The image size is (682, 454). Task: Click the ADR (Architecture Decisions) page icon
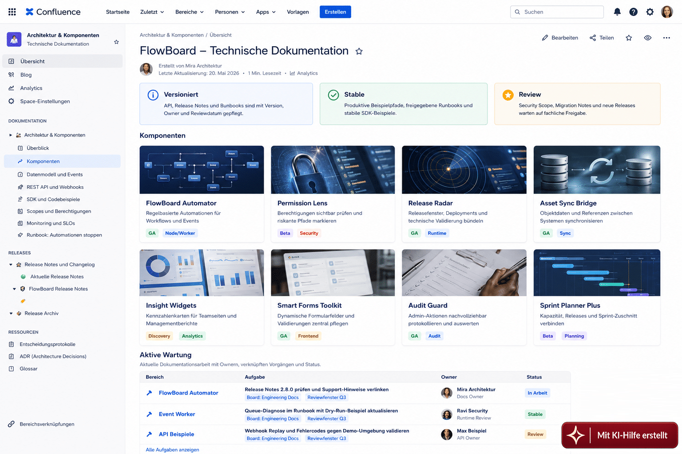[x=12, y=356]
